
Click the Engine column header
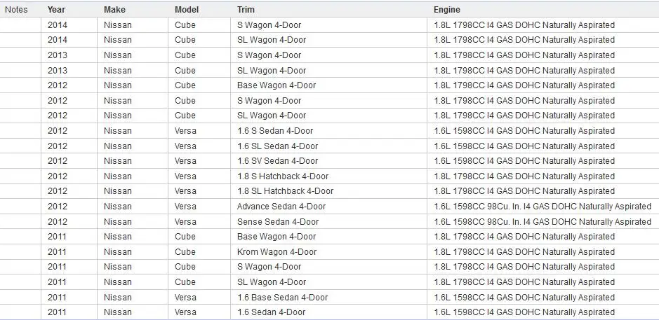click(543, 9)
